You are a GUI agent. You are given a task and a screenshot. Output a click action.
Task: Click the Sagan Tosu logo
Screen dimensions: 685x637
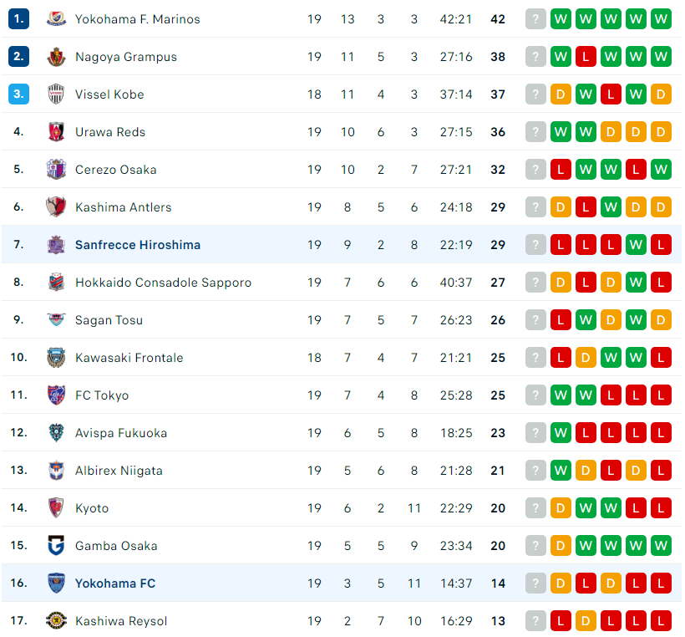click(56, 319)
